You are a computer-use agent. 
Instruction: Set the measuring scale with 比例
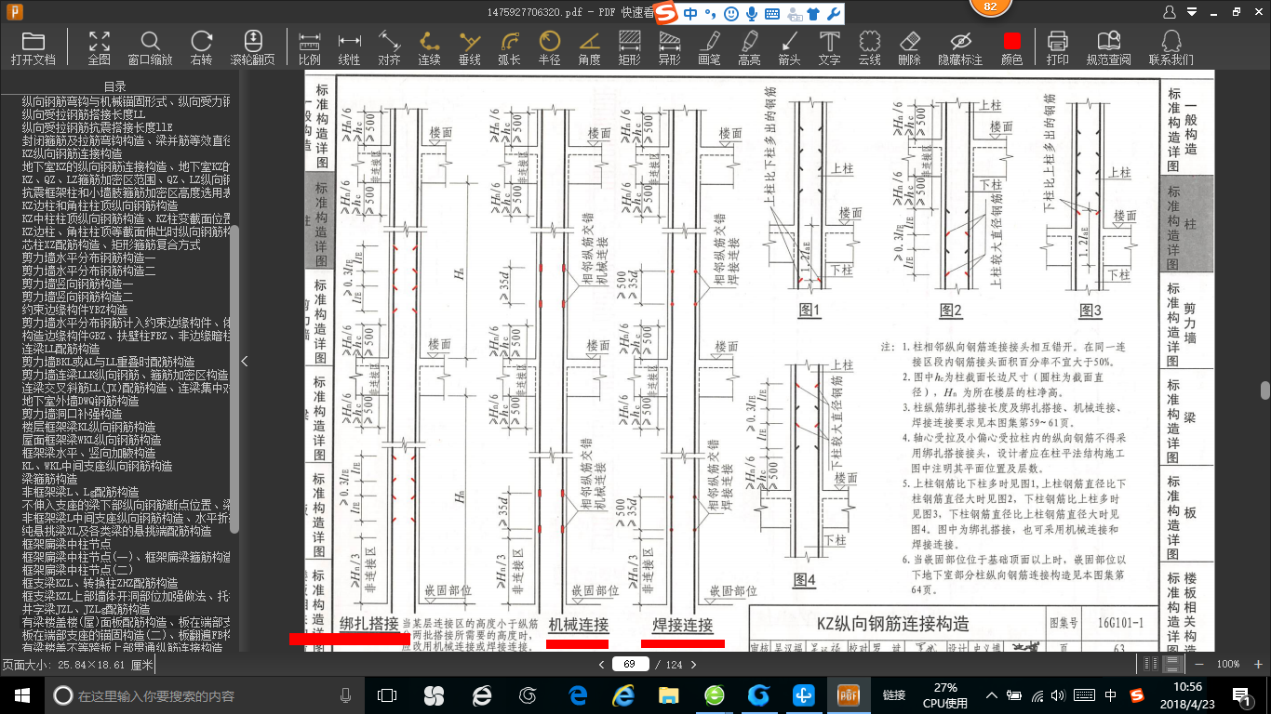(310, 47)
